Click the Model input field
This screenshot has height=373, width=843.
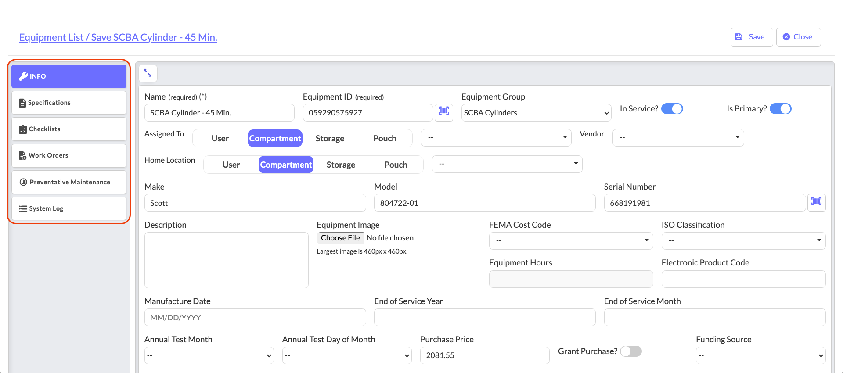pyautogui.click(x=485, y=203)
